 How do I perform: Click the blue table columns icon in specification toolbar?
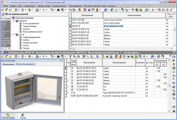(x=84, y=56)
